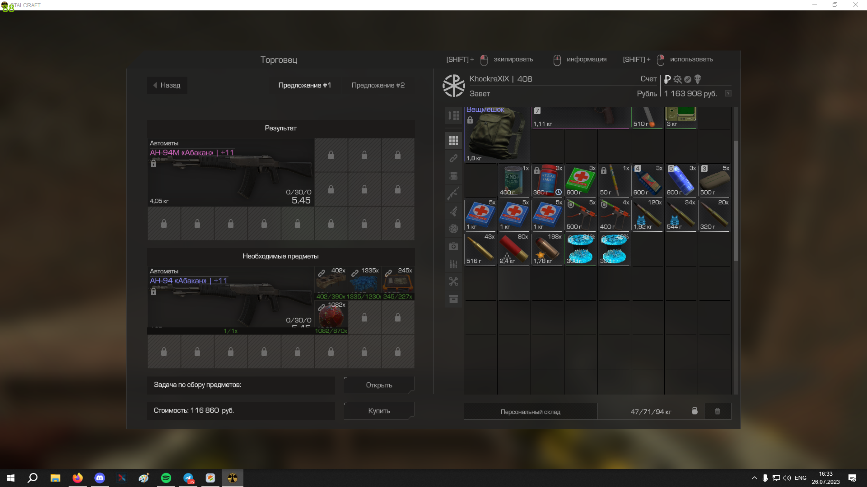Select the ruble currency icon in account
Screen dimensions: 867x487
pyautogui.click(x=667, y=79)
